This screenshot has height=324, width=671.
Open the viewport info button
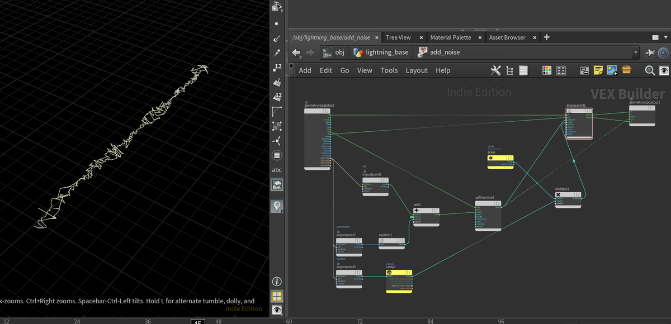coord(277,282)
